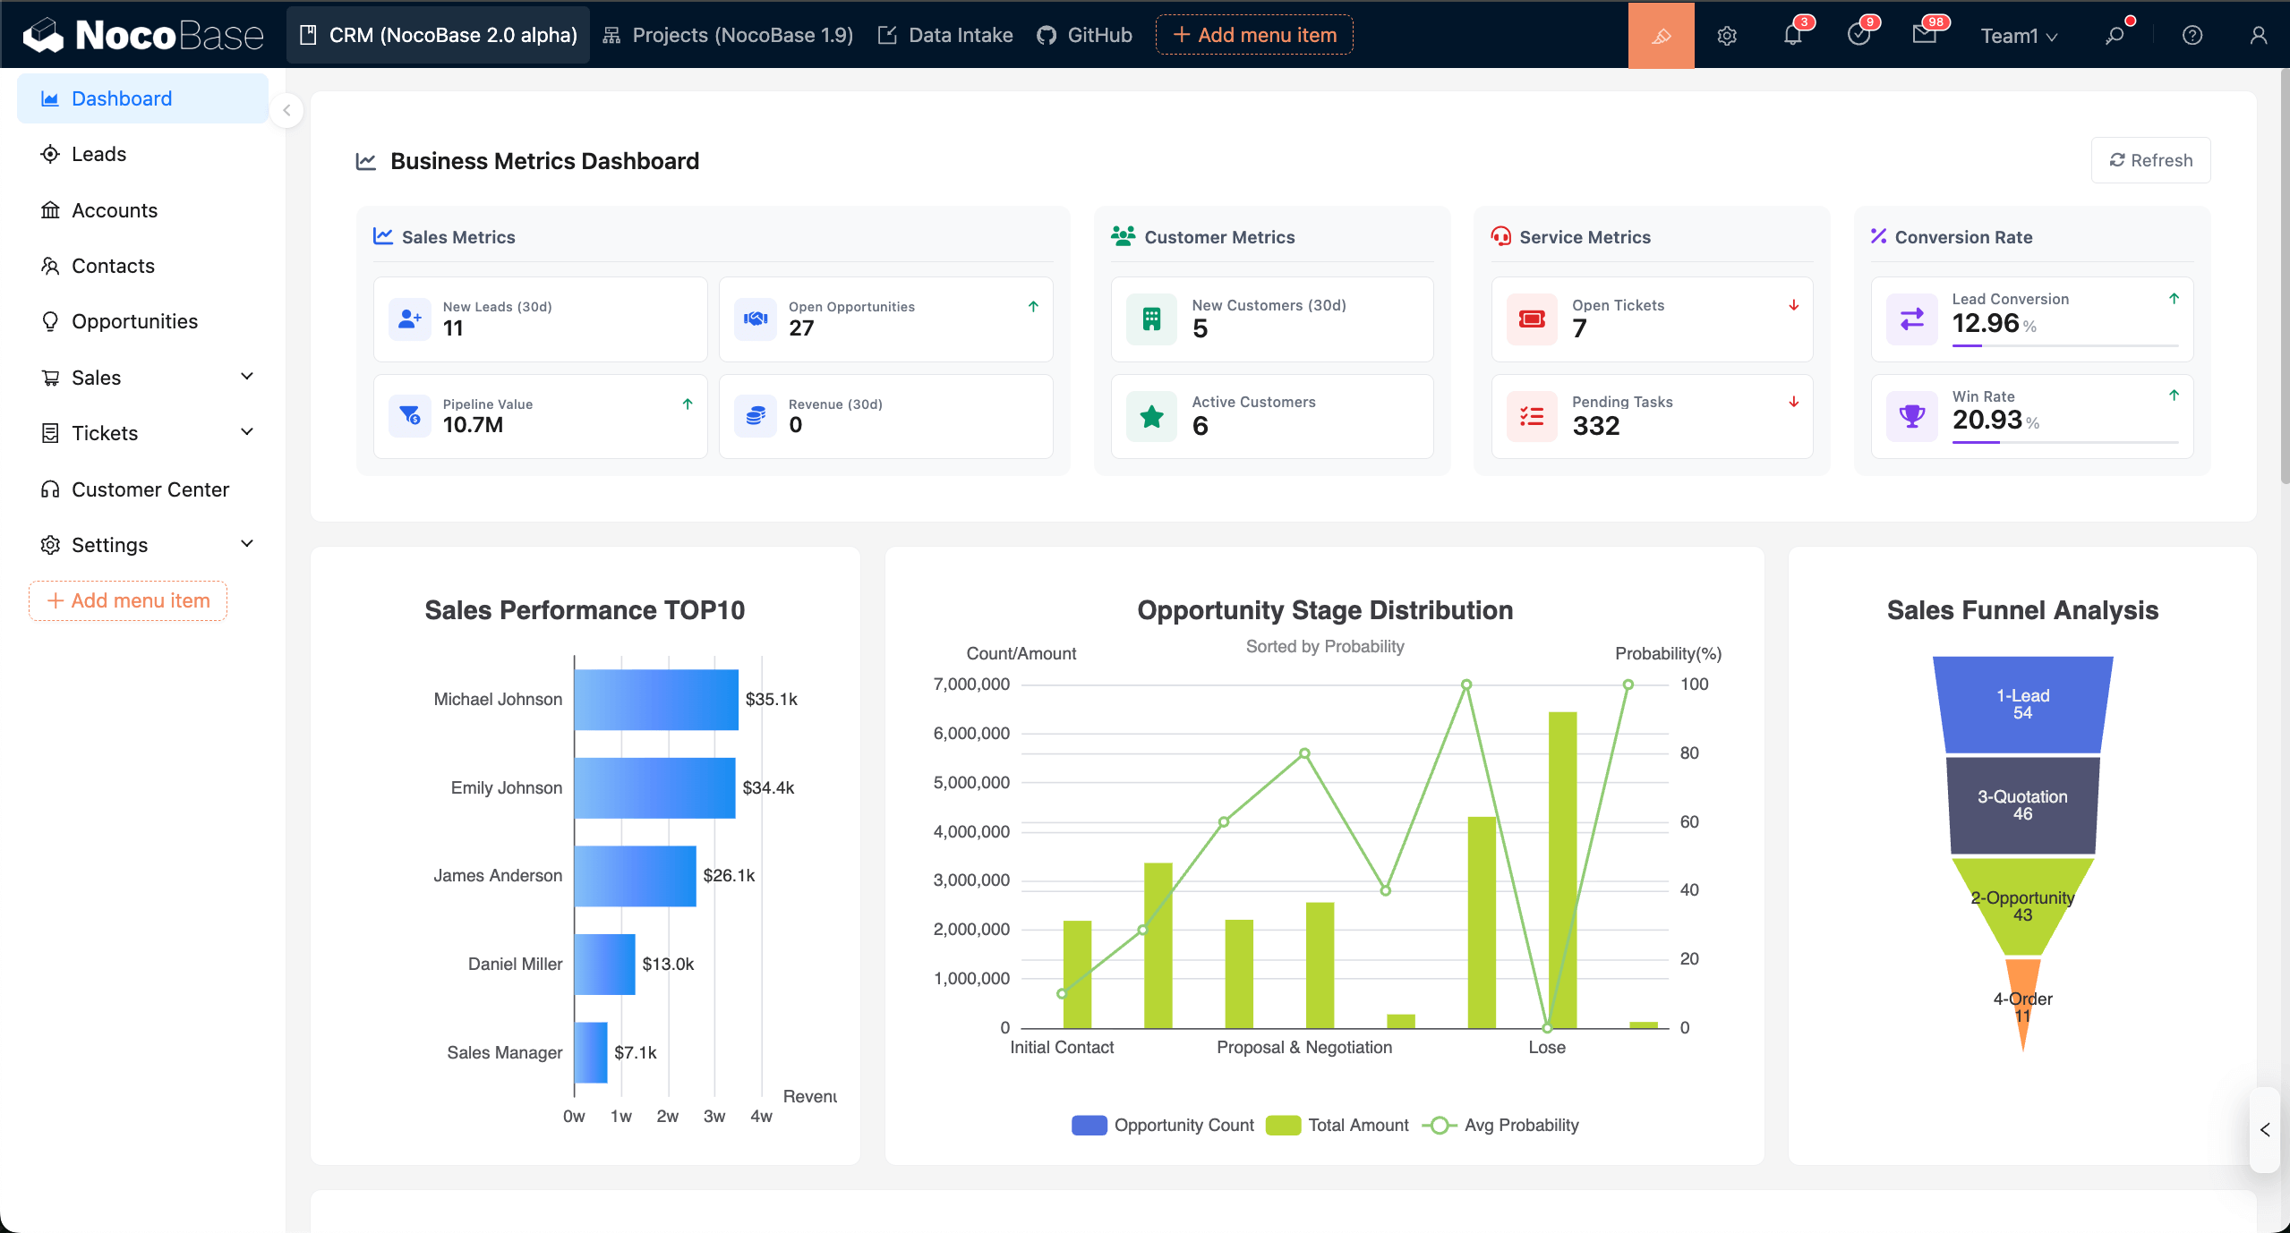Click the search icon in the header
The image size is (2290, 1233).
point(2115,35)
